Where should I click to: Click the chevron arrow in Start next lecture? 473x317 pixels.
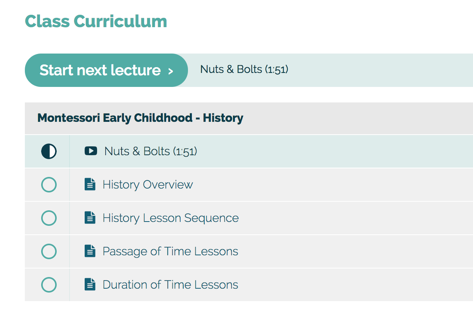(170, 71)
